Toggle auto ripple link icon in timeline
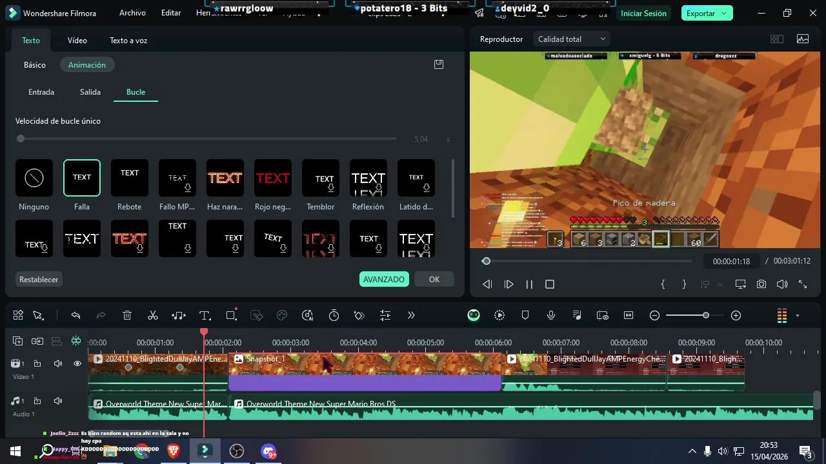 tap(37, 341)
